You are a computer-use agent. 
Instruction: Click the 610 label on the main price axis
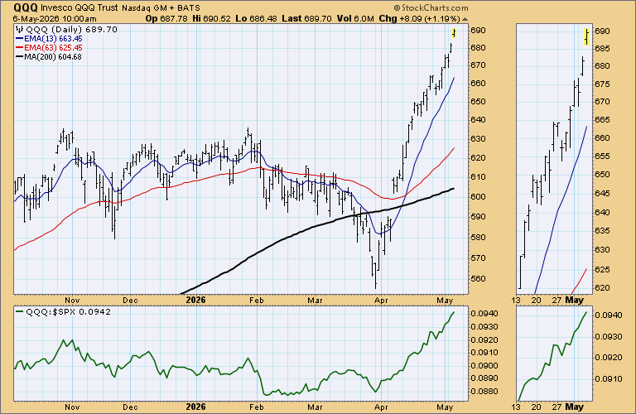(x=478, y=177)
